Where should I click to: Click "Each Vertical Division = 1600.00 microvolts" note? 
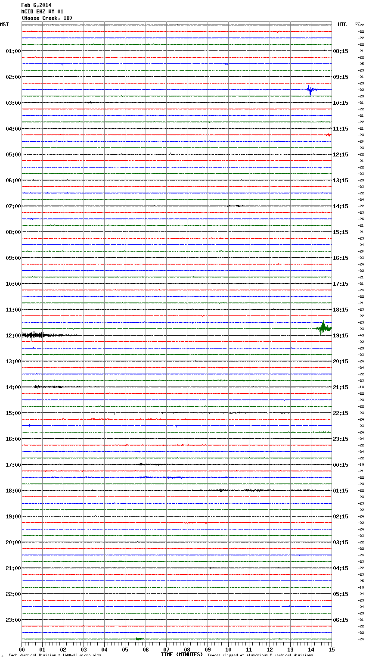coord(55,655)
